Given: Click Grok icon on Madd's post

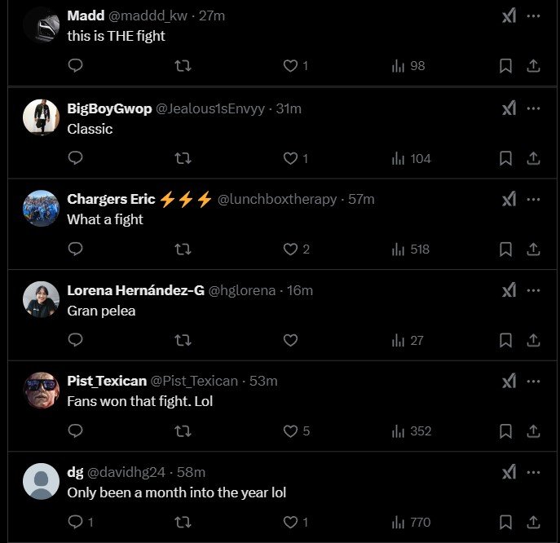Looking at the screenshot, I should tap(509, 16).
